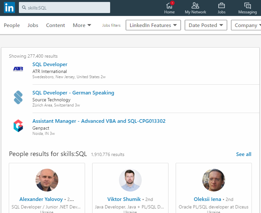The width and height of the screenshot is (261, 213).
Task: Click 'SQL Developer / Junior .NET Dev...' headline
Action: [46, 207]
